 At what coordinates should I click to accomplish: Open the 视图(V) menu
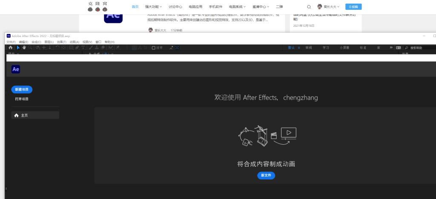click(x=87, y=42)
